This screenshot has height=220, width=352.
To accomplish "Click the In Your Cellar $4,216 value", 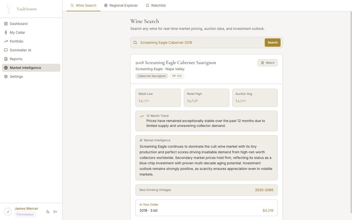I will [268, 211].
